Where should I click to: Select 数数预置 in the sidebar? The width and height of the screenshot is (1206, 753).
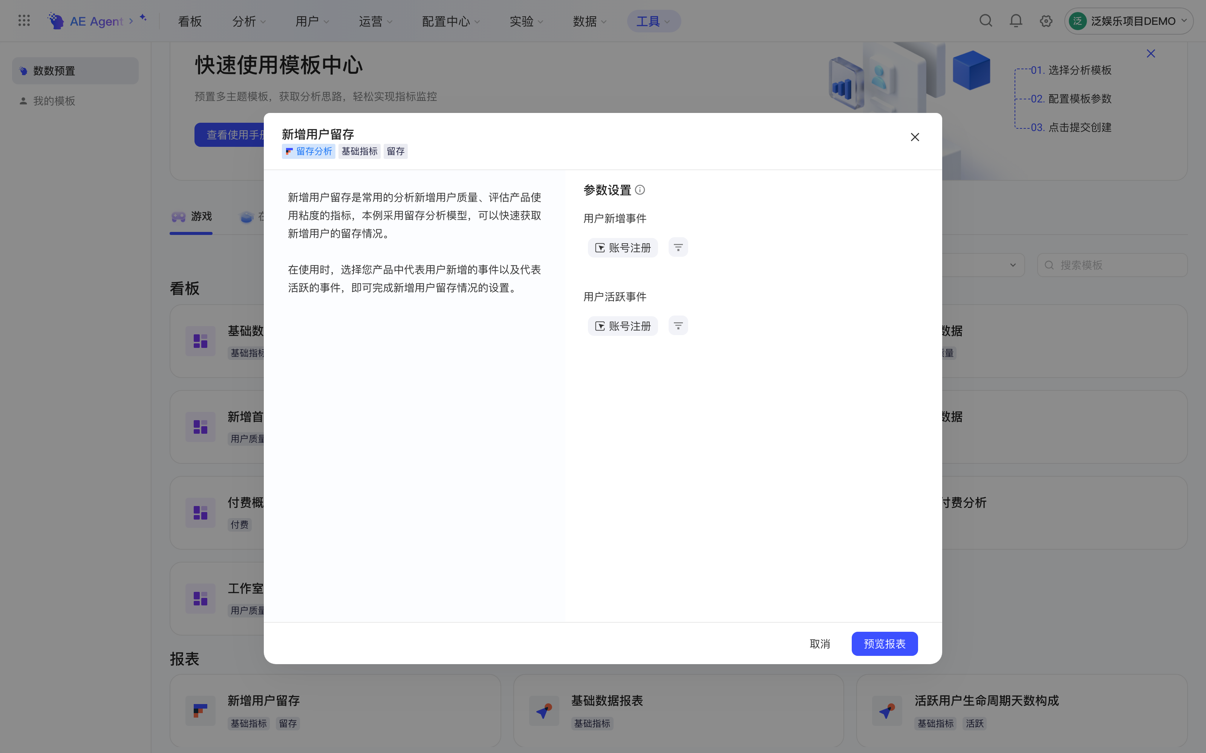75,71
